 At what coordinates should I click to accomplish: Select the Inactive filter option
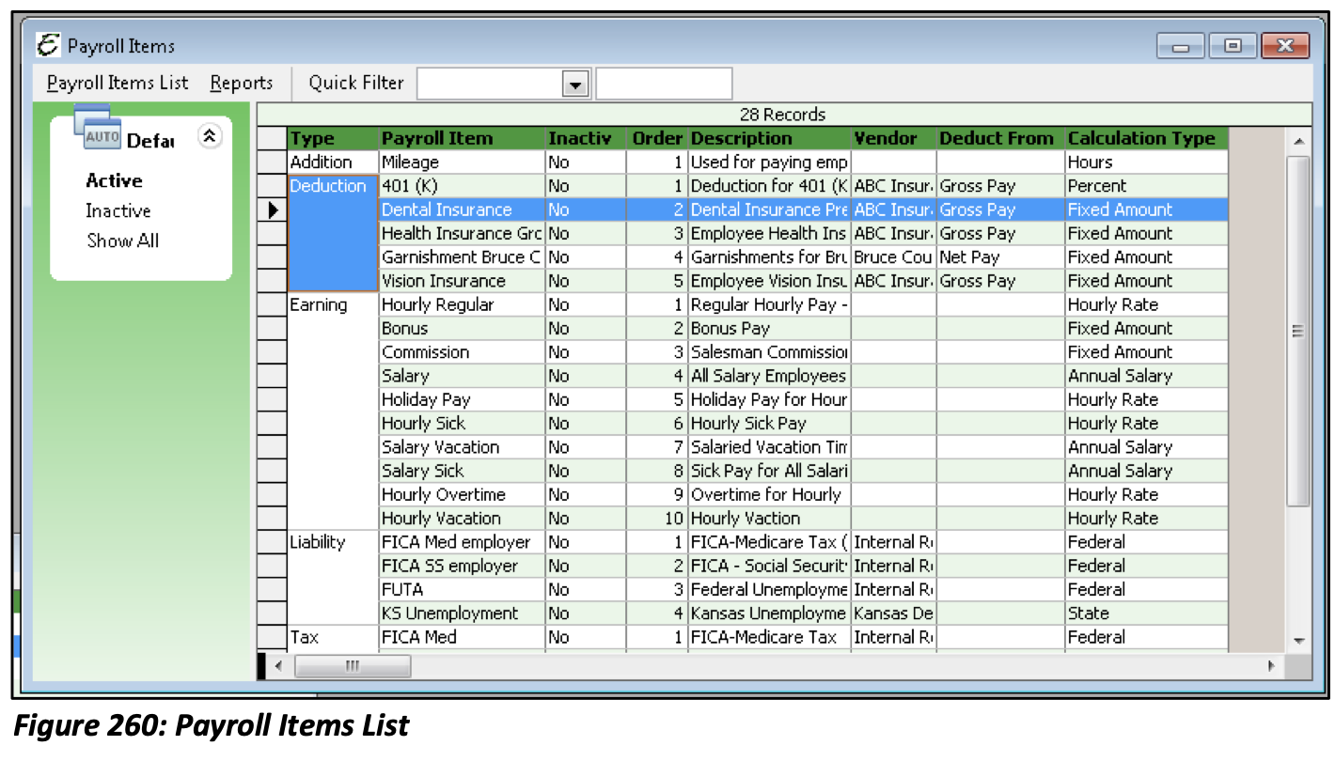(118, 210)
